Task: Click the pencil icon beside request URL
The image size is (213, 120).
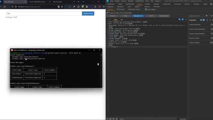Action: [107, 13]
